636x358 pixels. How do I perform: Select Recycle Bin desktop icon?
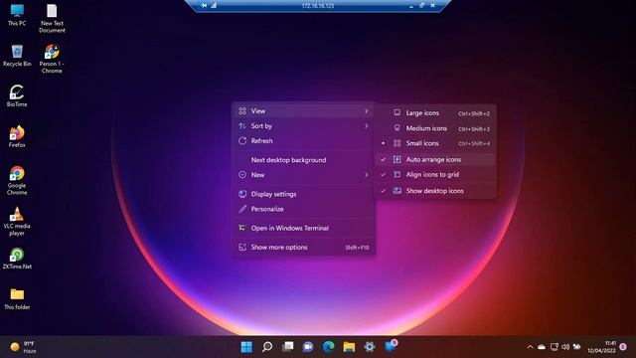point(17,56)
